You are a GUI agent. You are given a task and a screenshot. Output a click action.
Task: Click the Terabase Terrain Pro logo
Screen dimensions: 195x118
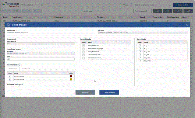(10, 5)
